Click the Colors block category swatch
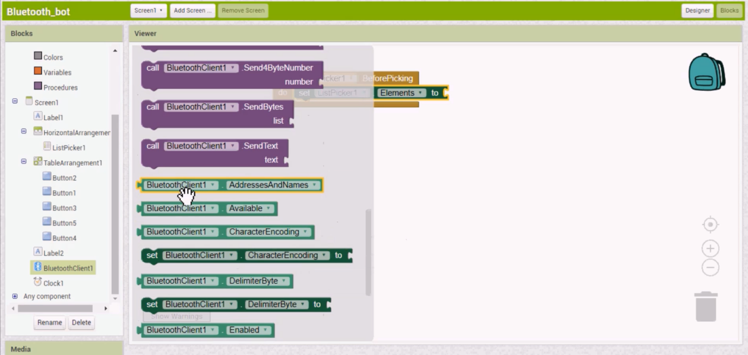The image size is (748, 355). coord(38,56)
